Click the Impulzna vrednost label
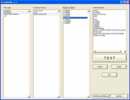Screen dimensions: 130x100 coord(69,8)
